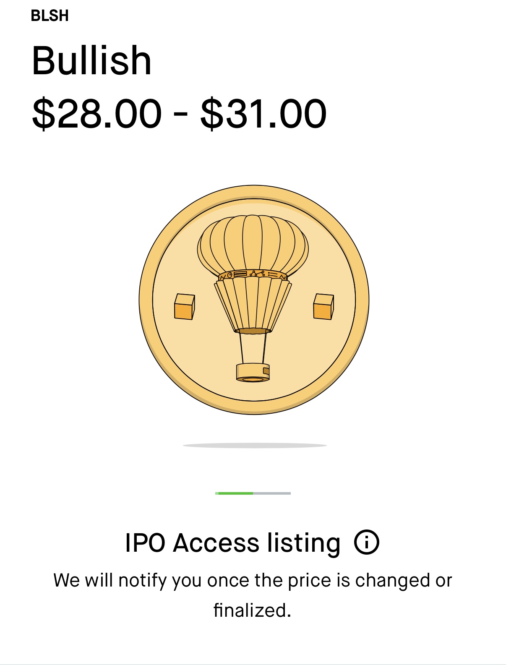Image resolution: width=506 pixels, height=665 pixels.
Task: Select the green progress indicator segment
Action: coord(234,493)
